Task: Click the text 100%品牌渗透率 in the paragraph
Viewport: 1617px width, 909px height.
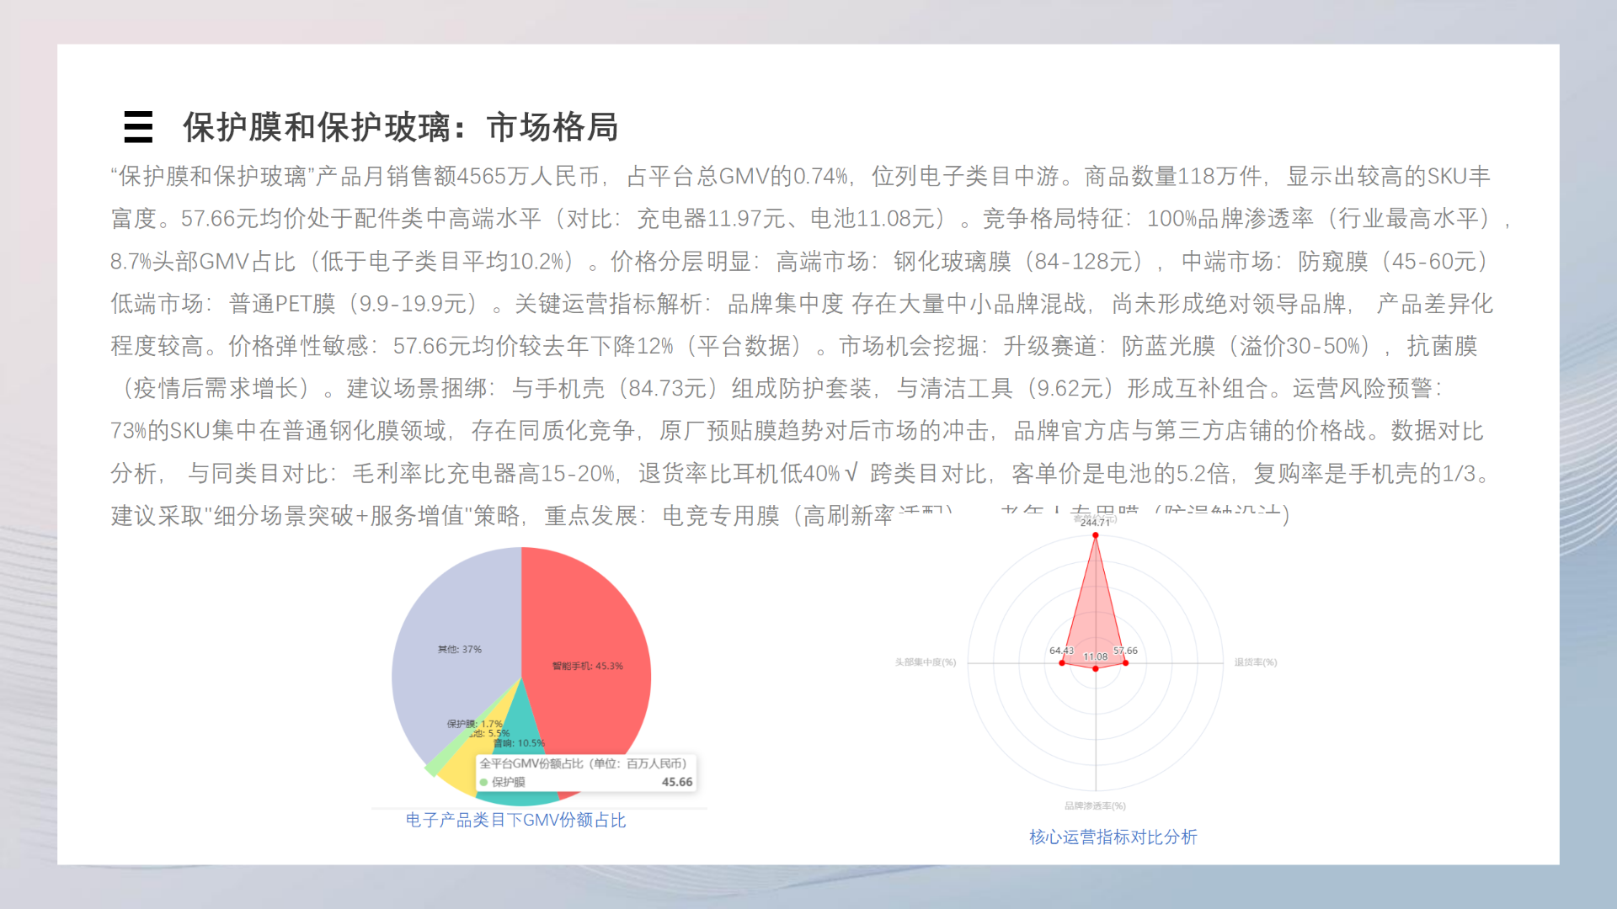Action: coord(1230,219)
